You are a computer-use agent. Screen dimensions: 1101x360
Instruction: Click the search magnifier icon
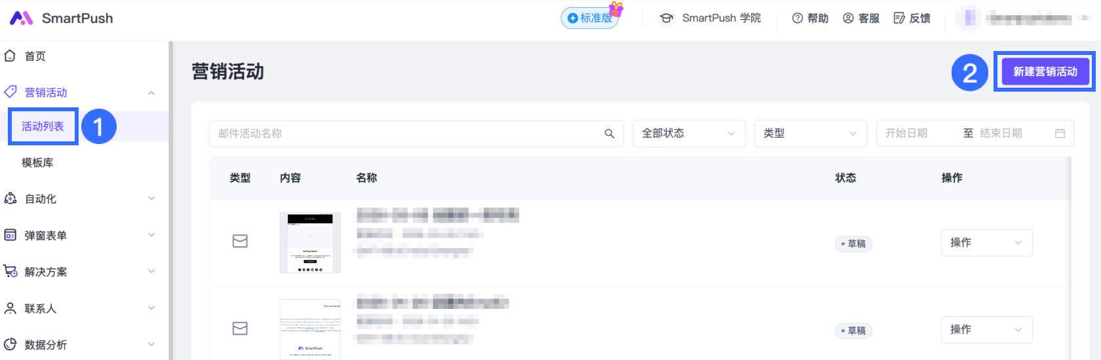[x=609, y=134]
